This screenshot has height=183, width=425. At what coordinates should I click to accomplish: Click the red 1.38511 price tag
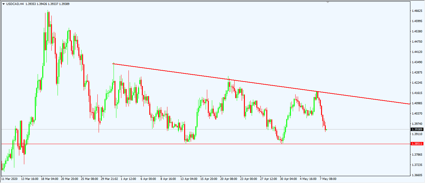click(417, 144)
